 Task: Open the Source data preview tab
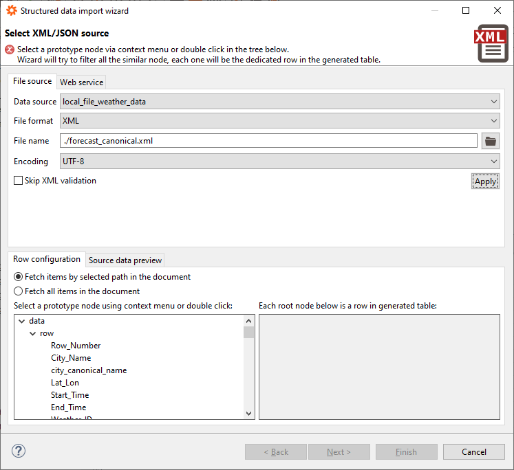[x=125, y=260]
